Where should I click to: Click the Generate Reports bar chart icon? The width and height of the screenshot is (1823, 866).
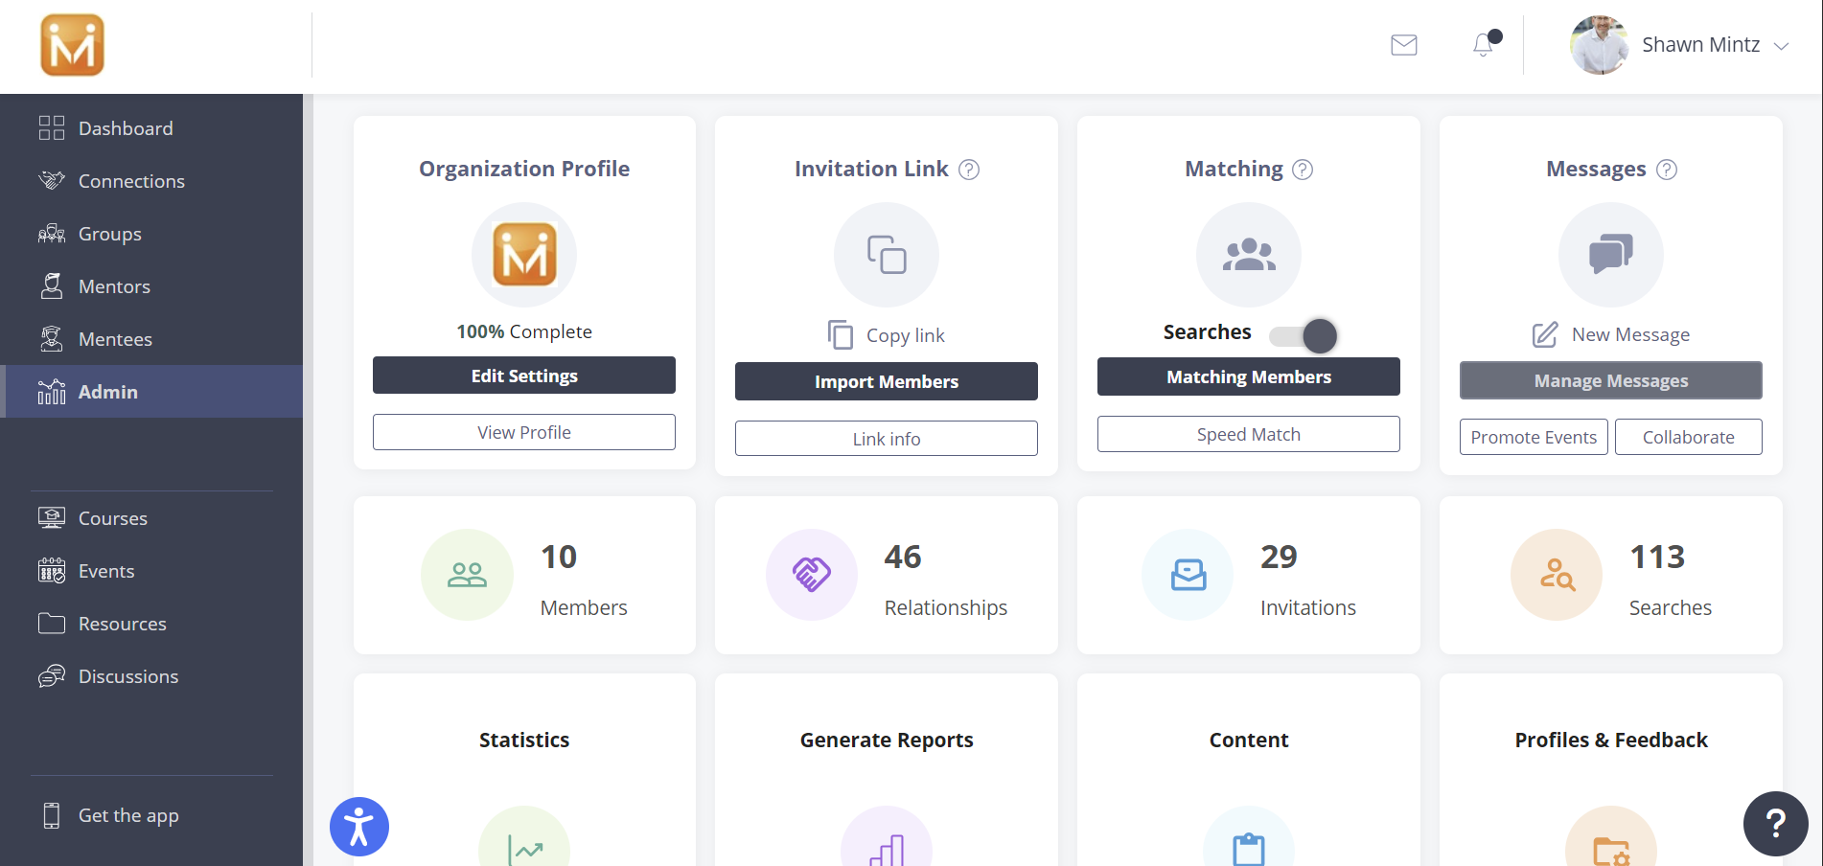(887, 836)
